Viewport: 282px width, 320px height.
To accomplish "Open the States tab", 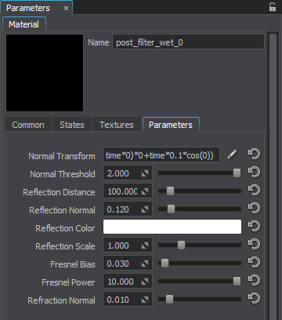I will 72,125.
